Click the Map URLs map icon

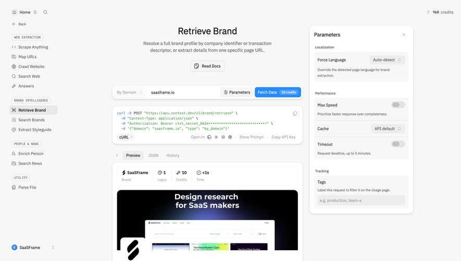click(x=14, y=57)
